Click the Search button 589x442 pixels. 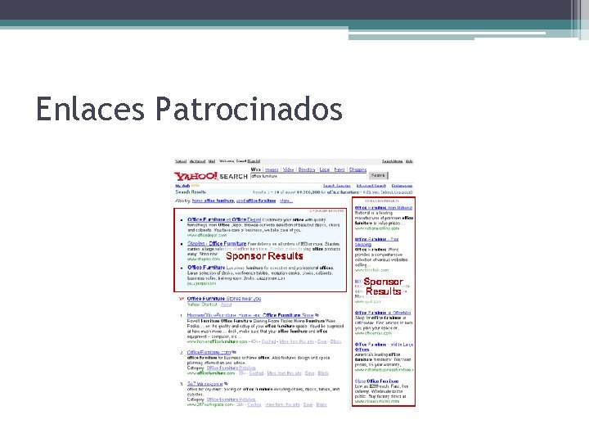378,175
